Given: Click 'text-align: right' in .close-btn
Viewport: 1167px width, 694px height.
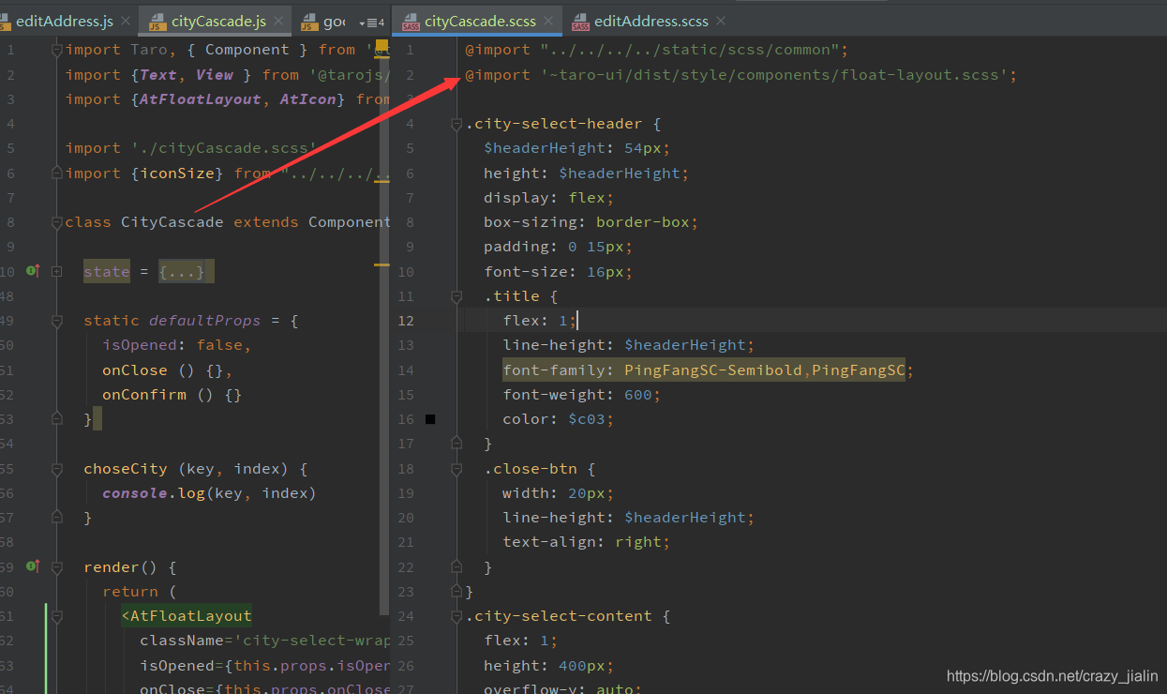Looking at the screenshot, I should pyautogui.click(x=587, y=541).
